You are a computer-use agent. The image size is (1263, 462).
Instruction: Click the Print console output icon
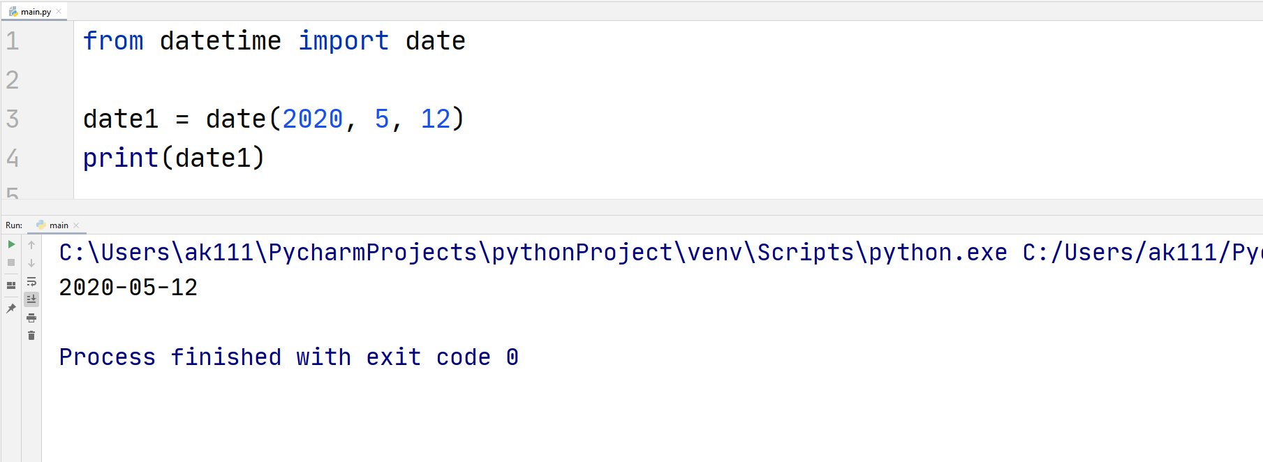pos(31,318)
